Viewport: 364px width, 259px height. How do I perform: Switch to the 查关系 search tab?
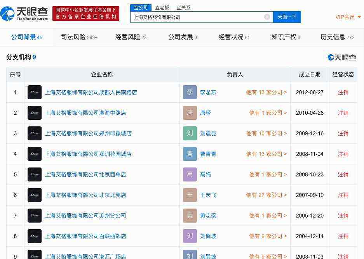pyautogui.click(x=183, y=8)
